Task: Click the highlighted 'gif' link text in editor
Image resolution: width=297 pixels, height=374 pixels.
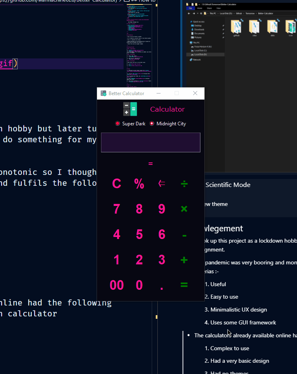Action: point(6,63)
